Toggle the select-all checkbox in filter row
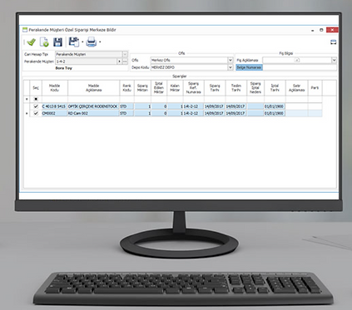 pos(36,99)
